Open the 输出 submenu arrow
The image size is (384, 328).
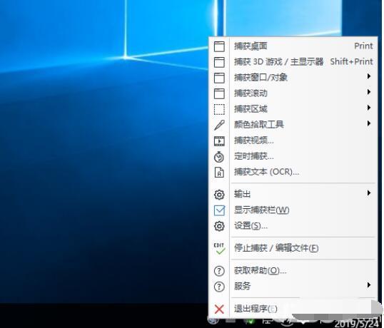point(369,193)
